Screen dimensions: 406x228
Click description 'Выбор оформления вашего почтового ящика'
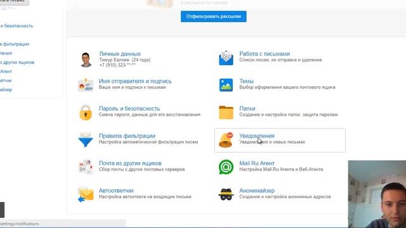tap(287, 87)
